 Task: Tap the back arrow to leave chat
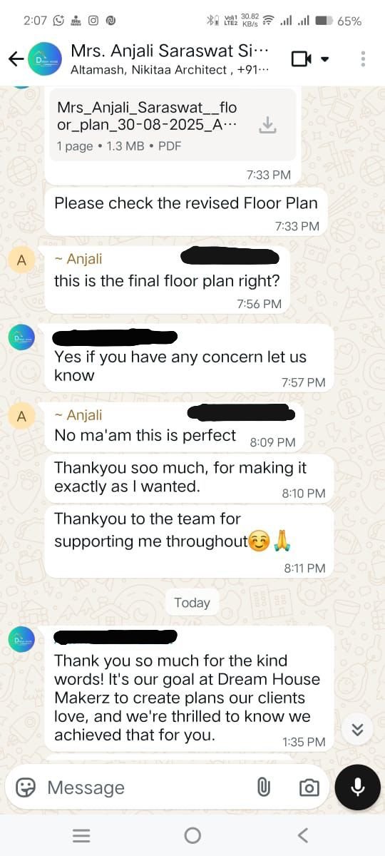(x=16, y=59)
